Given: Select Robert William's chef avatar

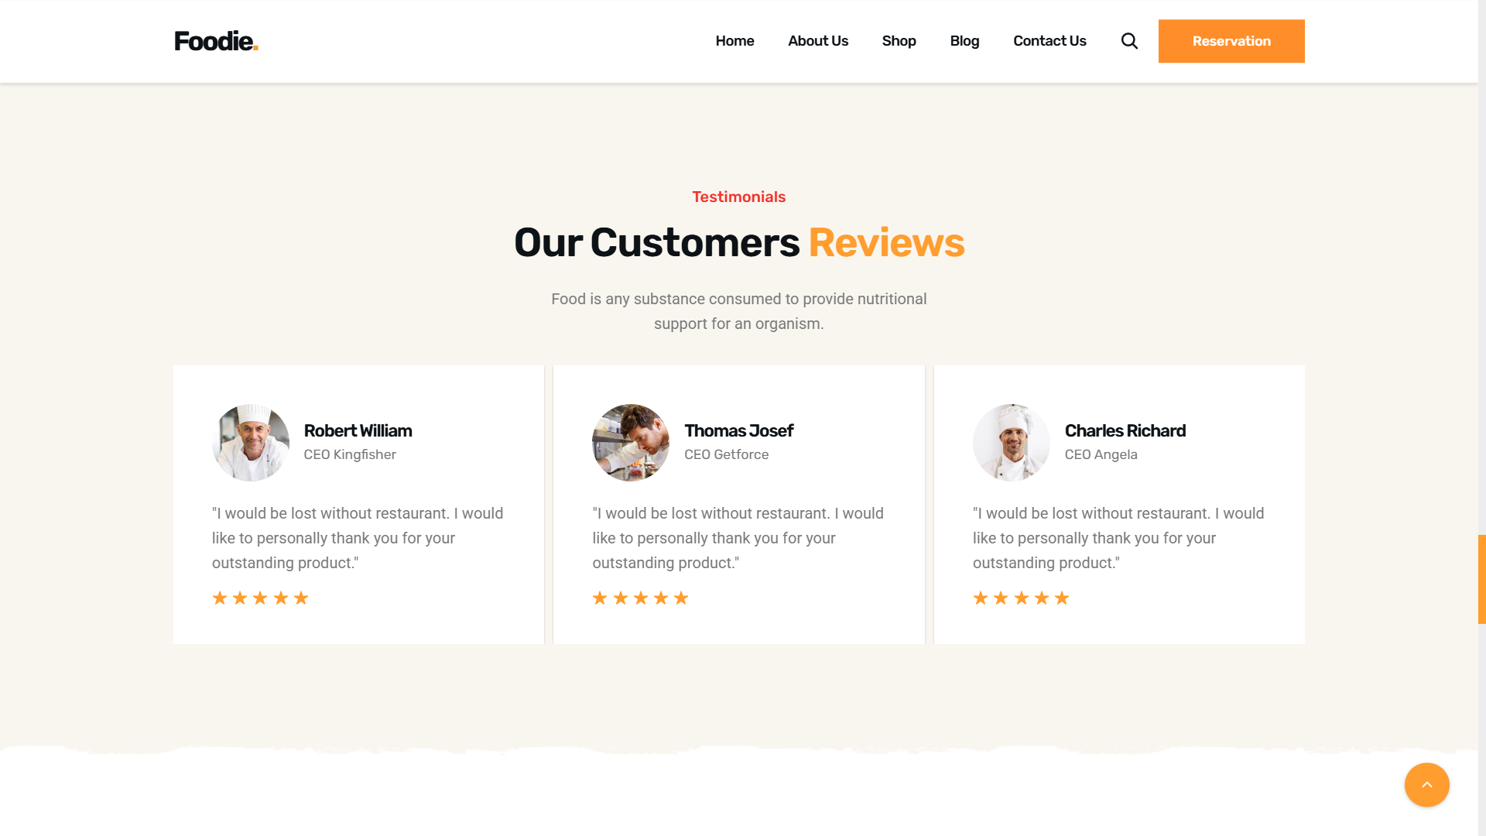Looking at the screenshot, I should tap(251, 443).
